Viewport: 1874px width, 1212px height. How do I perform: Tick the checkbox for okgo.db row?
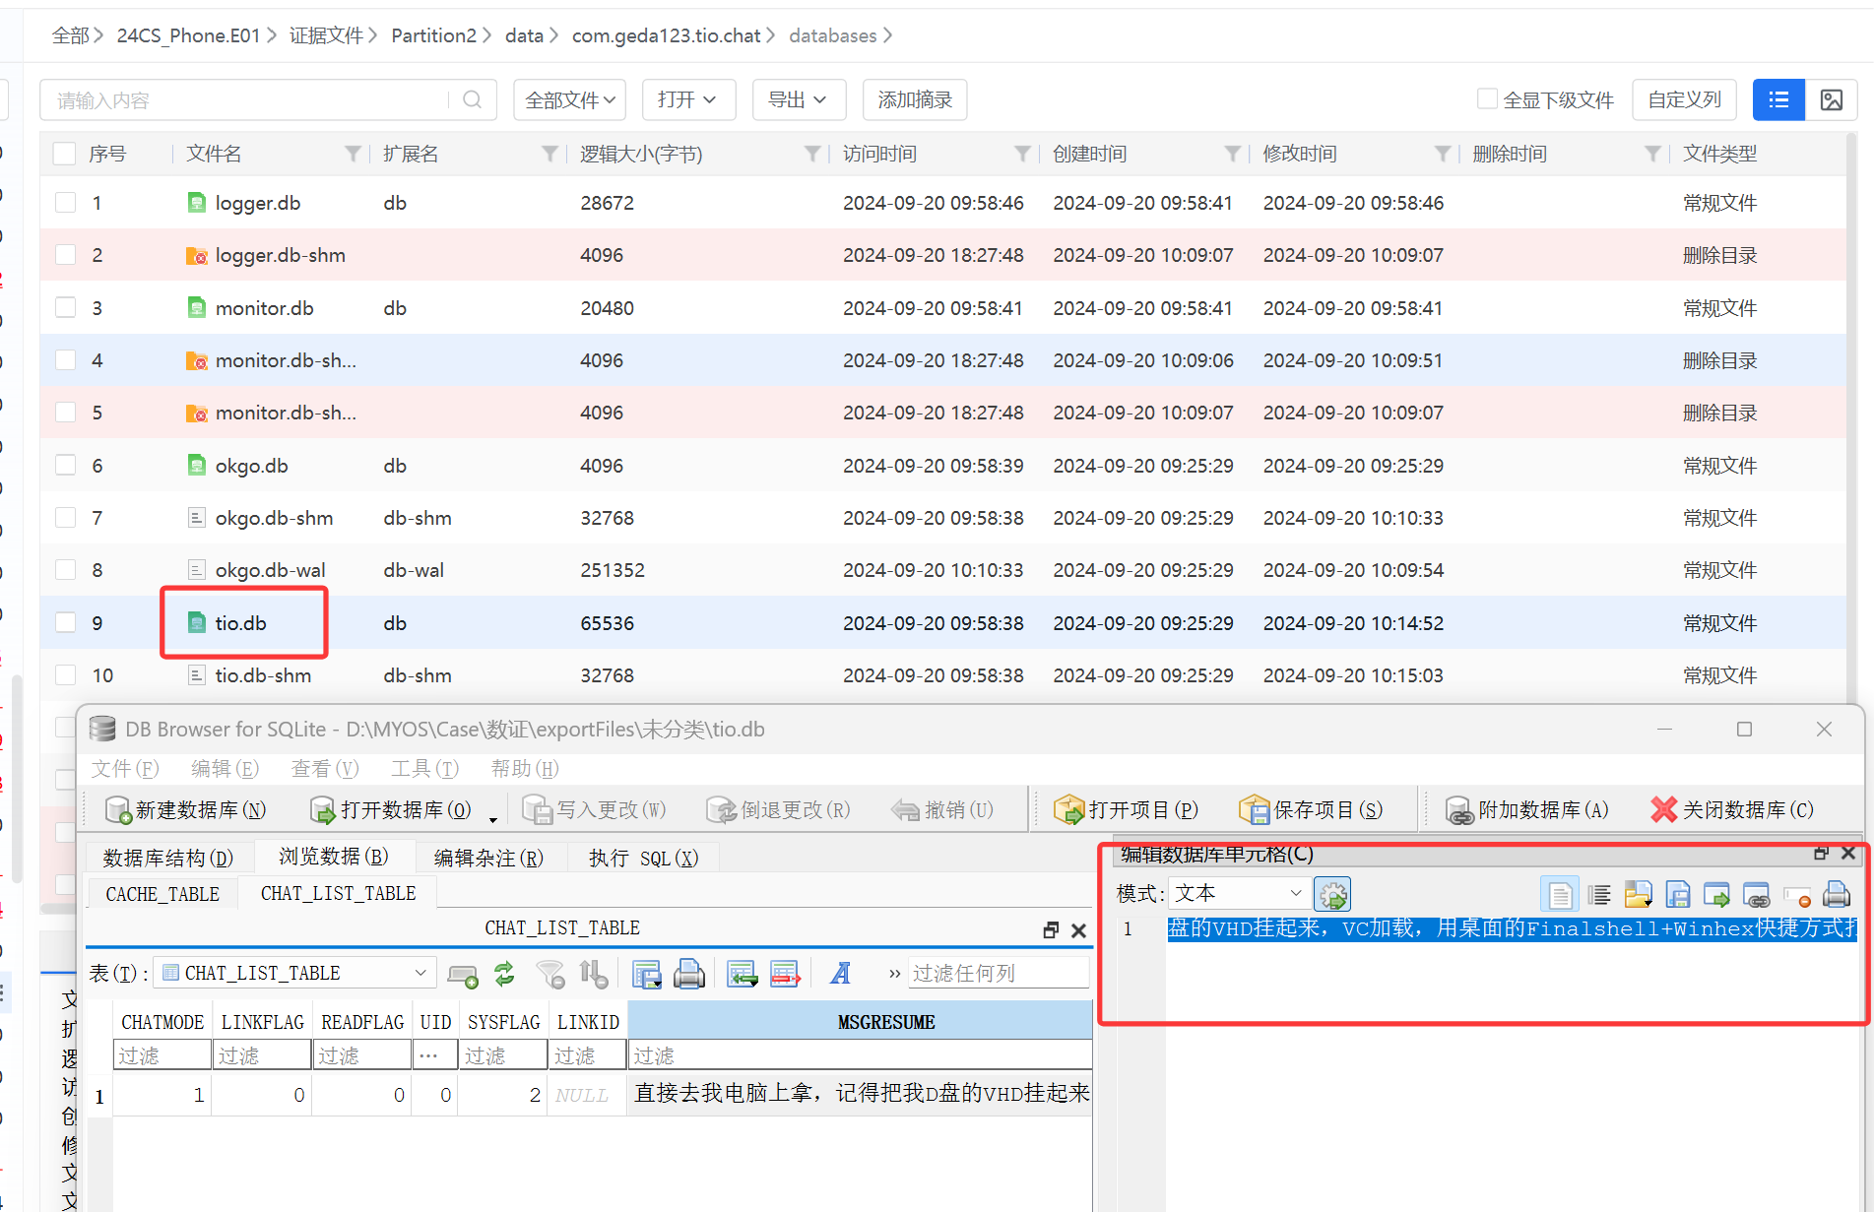[x=65, y=466]
